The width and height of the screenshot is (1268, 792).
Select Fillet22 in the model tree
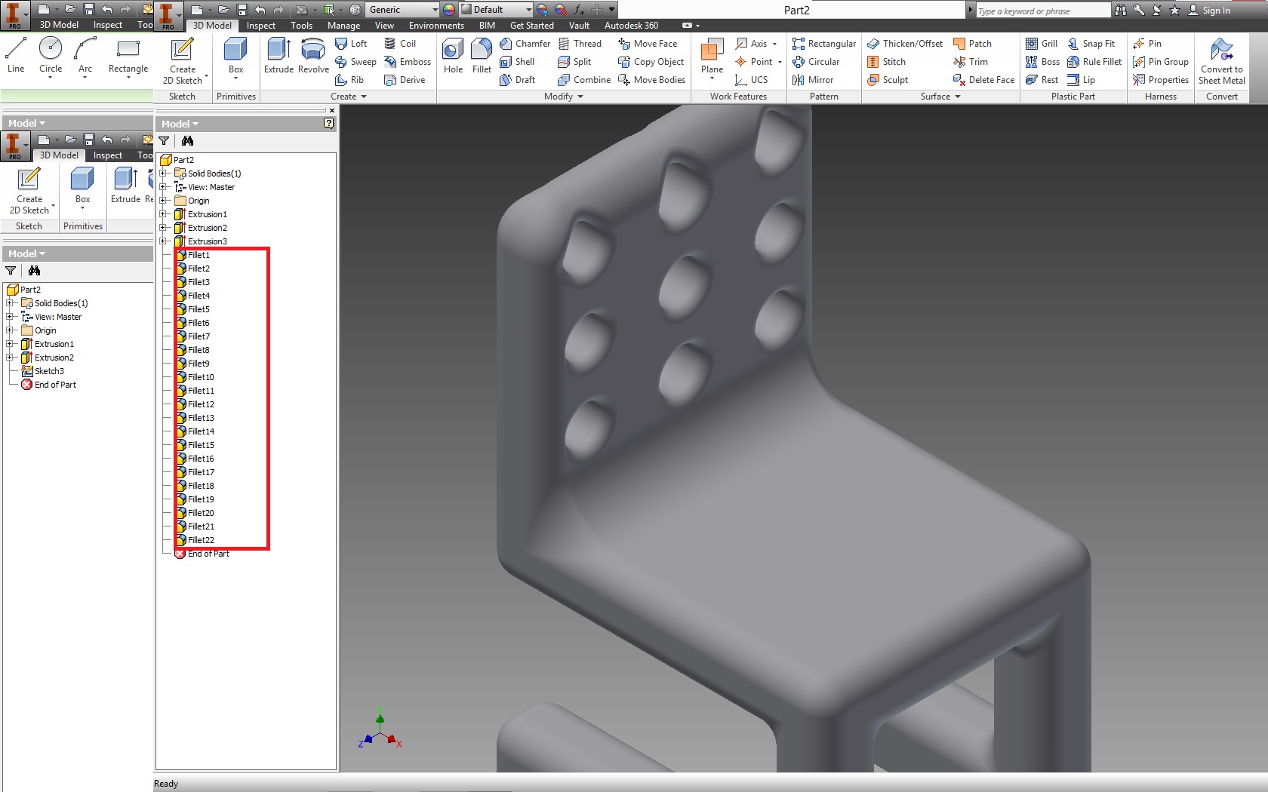pos(201,540)
